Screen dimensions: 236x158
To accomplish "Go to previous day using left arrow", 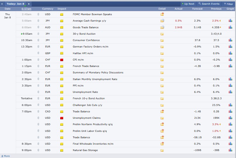I will 3,4.
